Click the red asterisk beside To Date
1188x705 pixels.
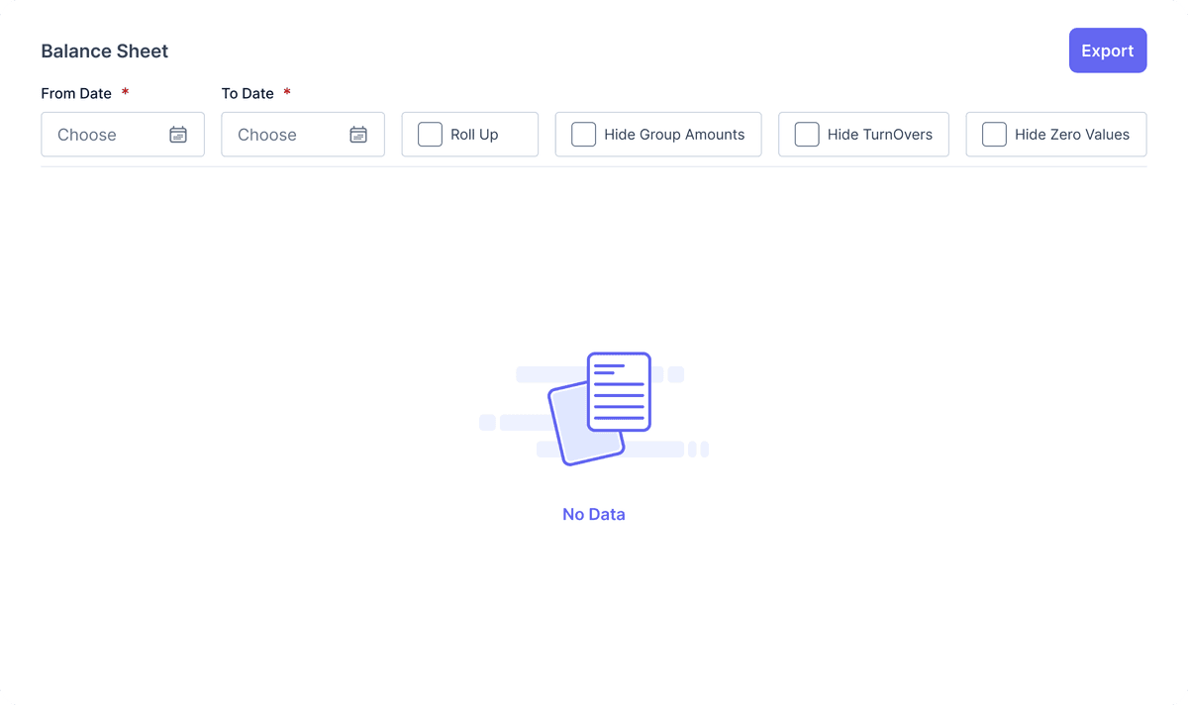[287, 93]
